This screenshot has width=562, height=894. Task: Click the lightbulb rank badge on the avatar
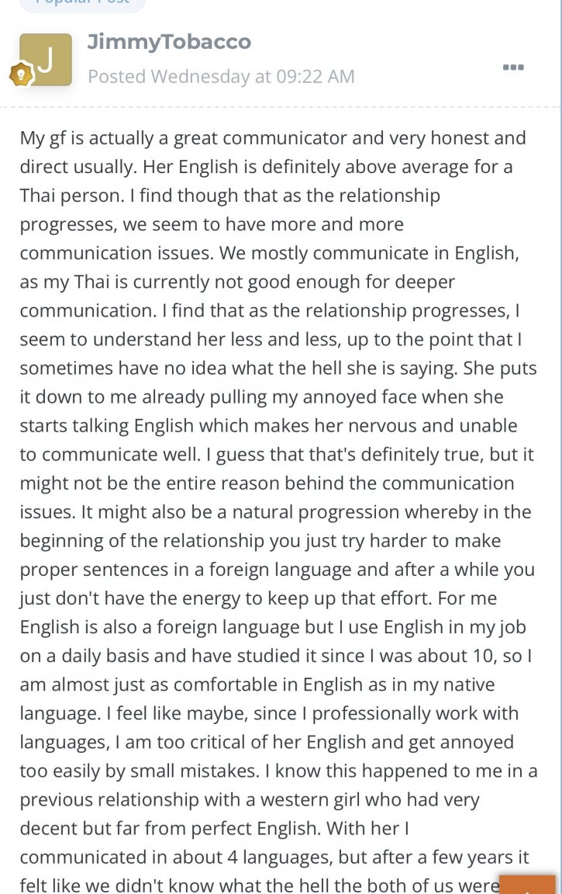pos(20,74)
